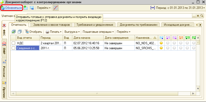Click the green-arrow receive mail icon
Image resolution: width=206 pixels, height=102 pixels.
tap(25, 8)
